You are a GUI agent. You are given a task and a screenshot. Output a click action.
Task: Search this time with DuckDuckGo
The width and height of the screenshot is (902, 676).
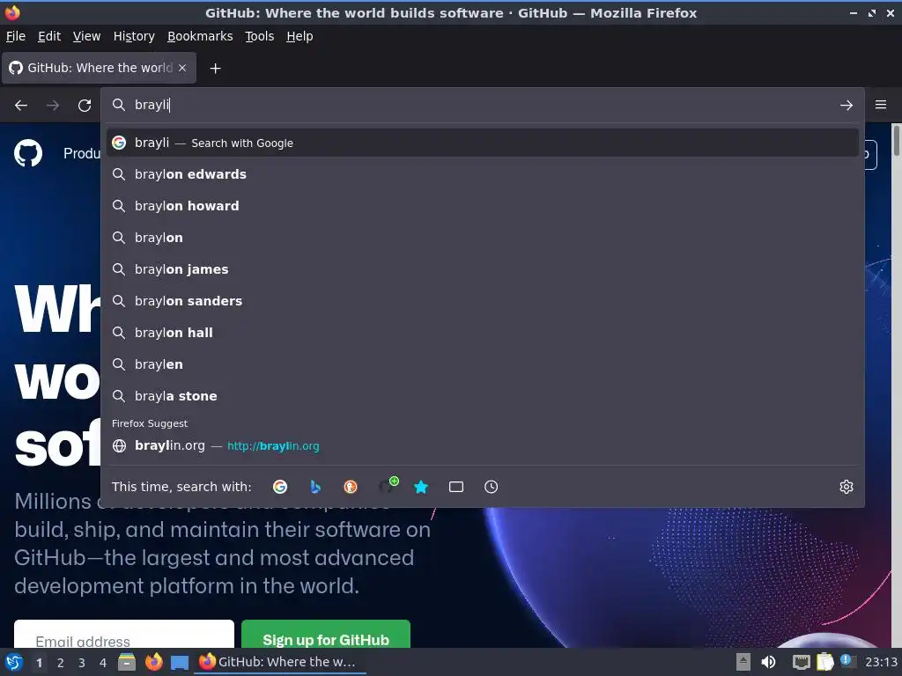pos(351,487)
